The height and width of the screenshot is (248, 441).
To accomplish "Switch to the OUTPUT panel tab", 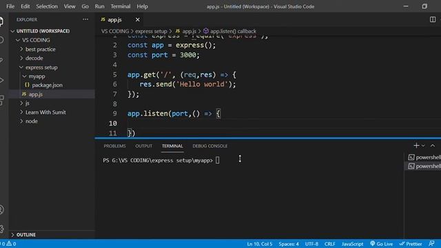I will [x=144, y=146].
